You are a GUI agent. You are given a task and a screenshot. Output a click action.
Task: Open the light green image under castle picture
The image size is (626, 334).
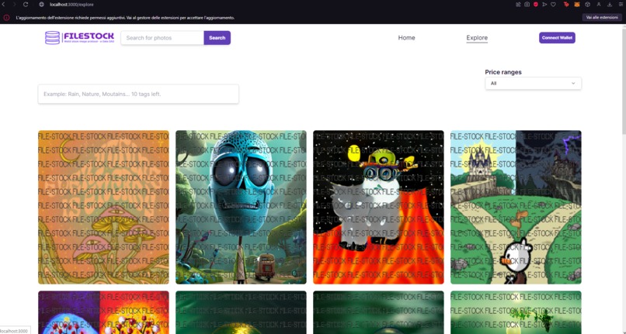(x=516, y=312)
